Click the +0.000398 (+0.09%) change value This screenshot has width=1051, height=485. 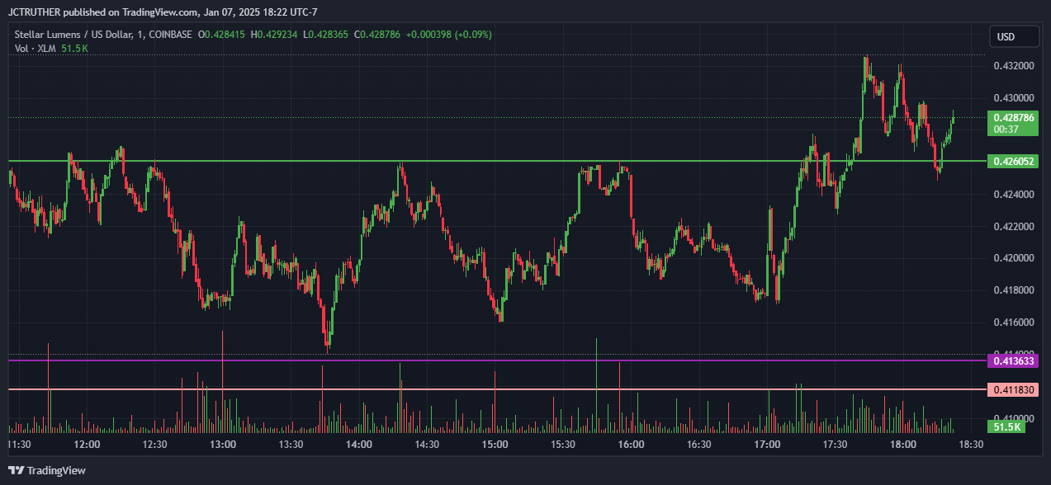[448, 35]
